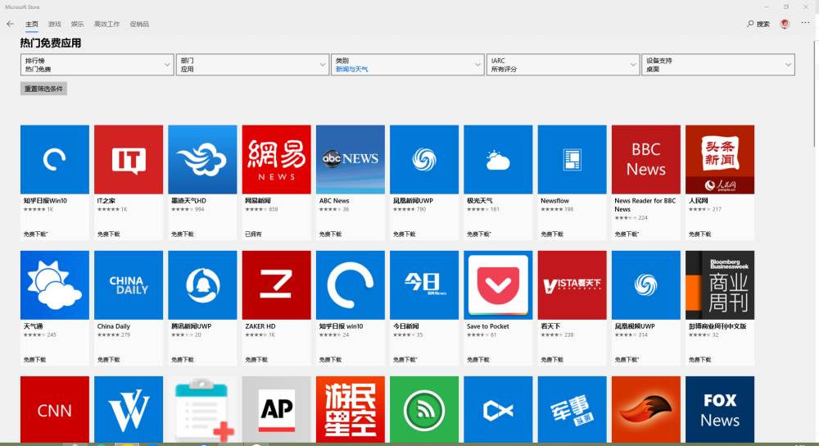This screenshot has height=446, width=819.
Task: Open the 墨迹天气HD cloud icon
Action: coord(202,160)
